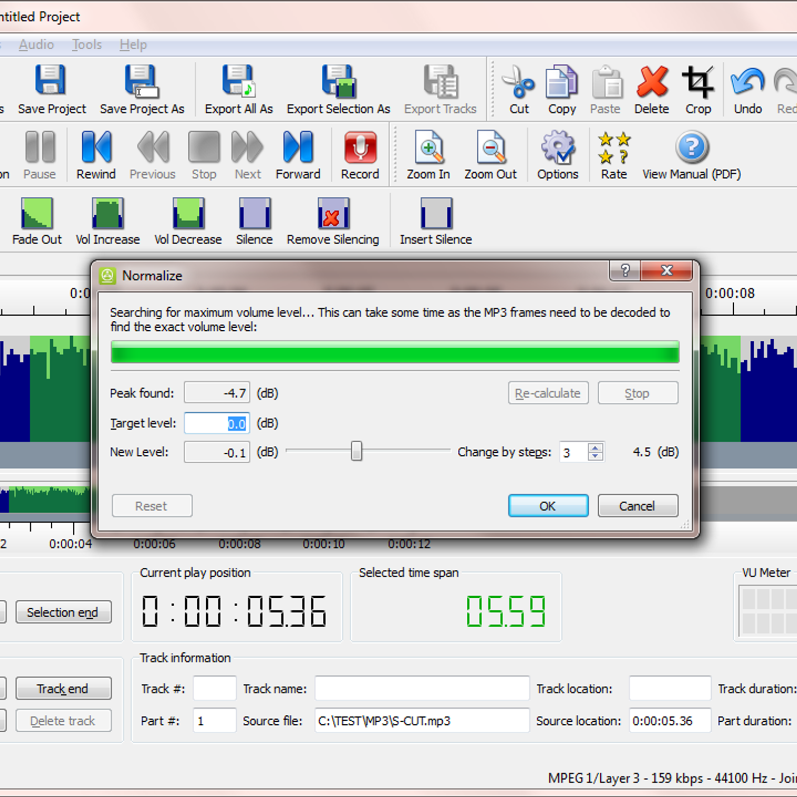Zoom In on the waveform
797x797 pixels.
428,146
